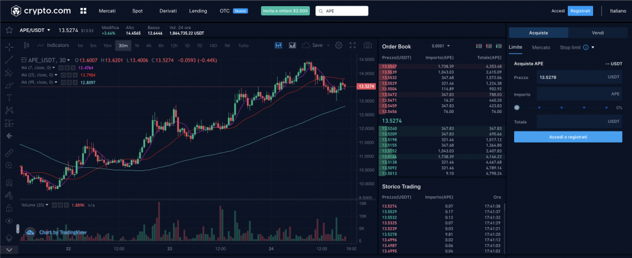Save the chart layout
632x258 pixels.
pyautogui.click(x=312, y=45)
